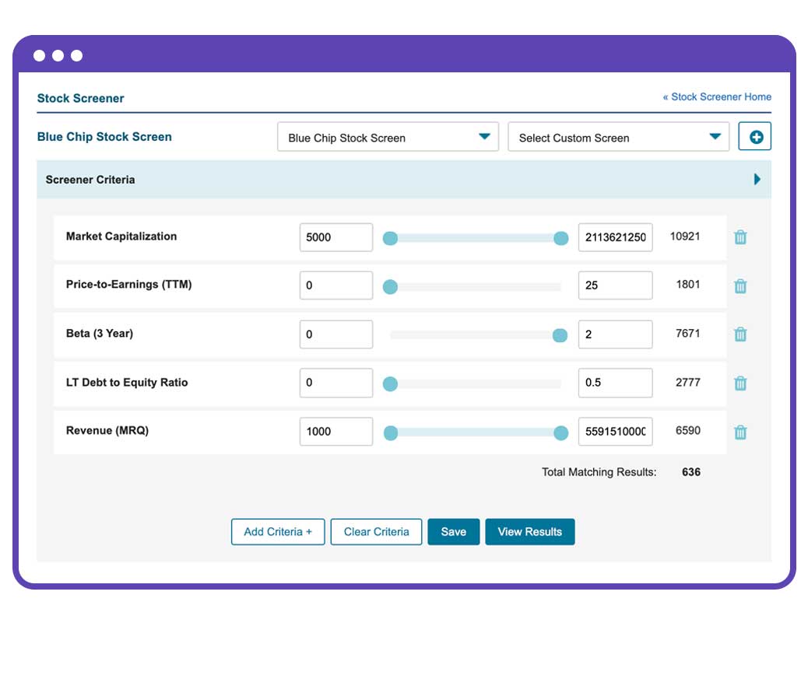
Task: Click the LT Debt to Equity maximum input
Action: point(615,383)
